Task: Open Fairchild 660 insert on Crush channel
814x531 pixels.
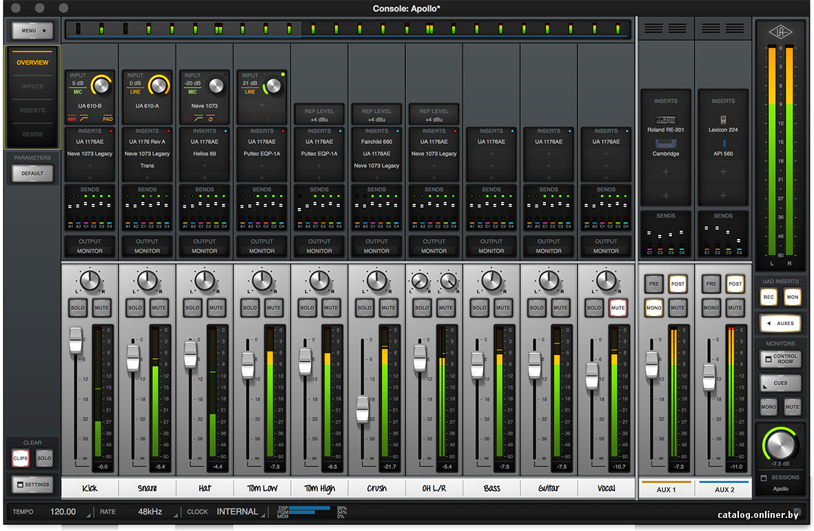Action: pos(376,142)
